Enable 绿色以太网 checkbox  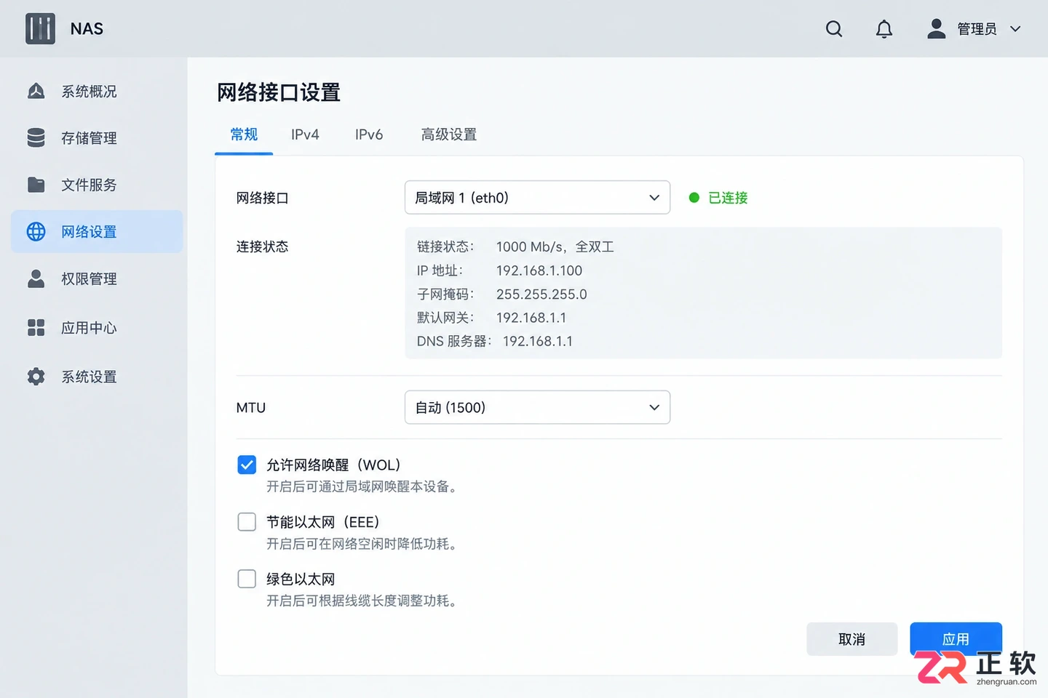tap(247, 578)
